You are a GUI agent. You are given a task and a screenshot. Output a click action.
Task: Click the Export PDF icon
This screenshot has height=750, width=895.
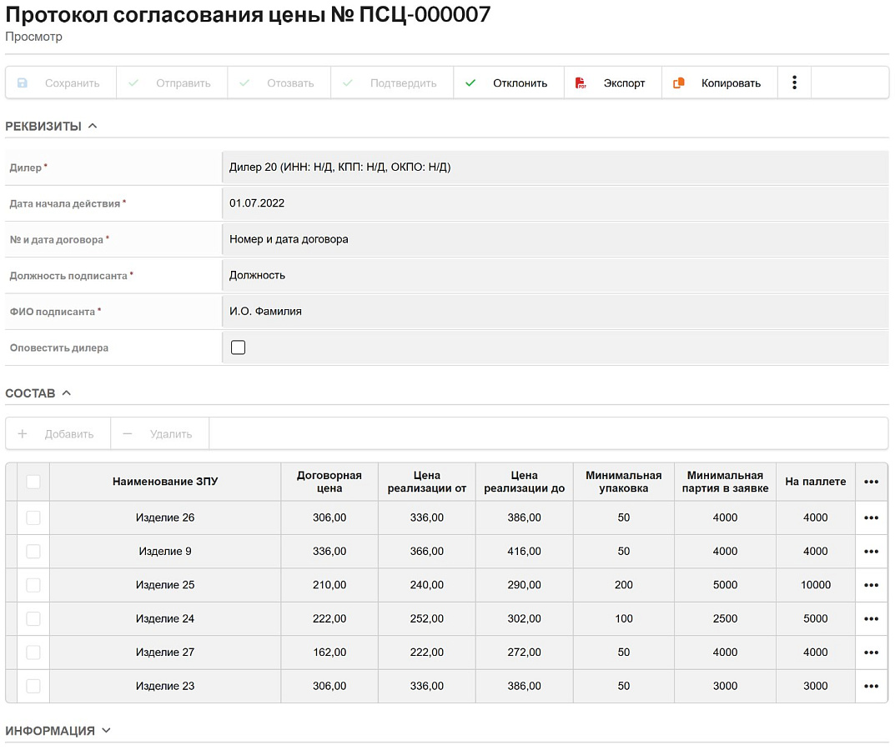(x=581, y=83)
